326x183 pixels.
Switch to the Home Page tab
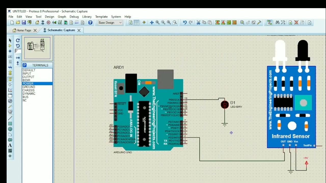click(x=24, y=30)
